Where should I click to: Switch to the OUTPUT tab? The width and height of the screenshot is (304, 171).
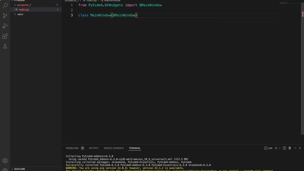(x=94, y=148)
